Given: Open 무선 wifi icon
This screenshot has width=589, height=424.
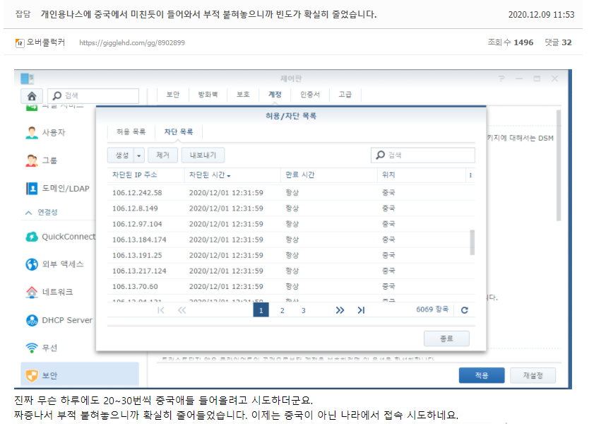Looking at the screenshot, I should pyautogui.click(x=32, y=348).
